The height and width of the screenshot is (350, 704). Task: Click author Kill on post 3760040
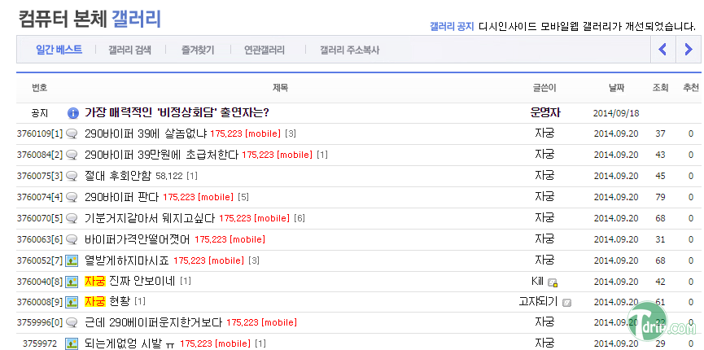pyautogui.click(x=537, y=282)
